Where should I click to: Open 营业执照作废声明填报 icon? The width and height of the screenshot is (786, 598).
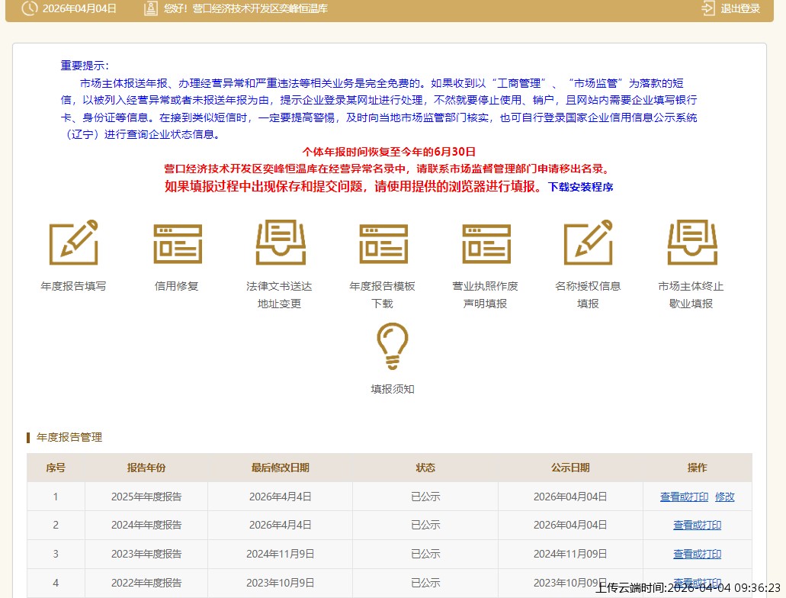point(486,243)
